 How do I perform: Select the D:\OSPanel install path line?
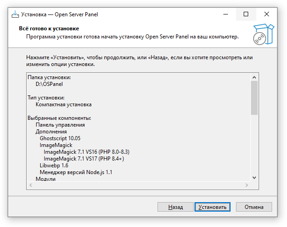[x=49, y=84]
